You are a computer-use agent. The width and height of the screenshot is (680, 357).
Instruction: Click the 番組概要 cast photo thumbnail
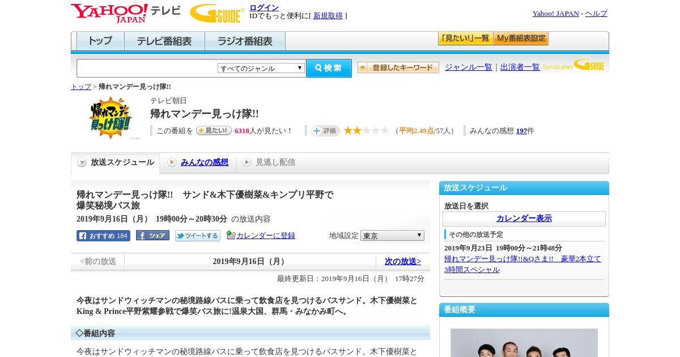click(524, 343)
